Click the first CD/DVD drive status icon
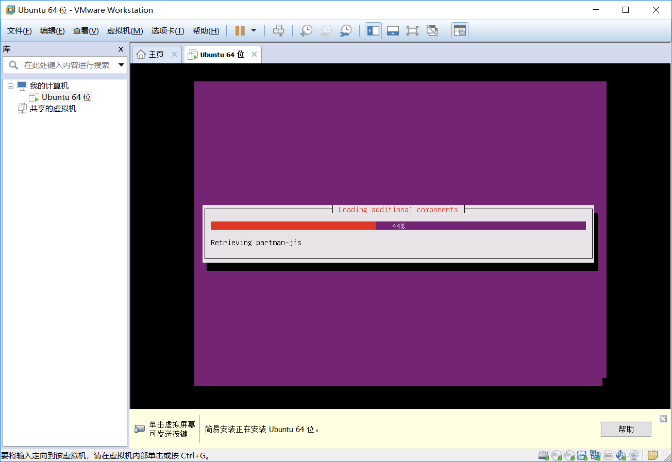 (x=557, y=455)
